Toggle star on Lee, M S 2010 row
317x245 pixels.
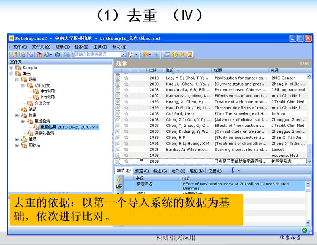126,78
